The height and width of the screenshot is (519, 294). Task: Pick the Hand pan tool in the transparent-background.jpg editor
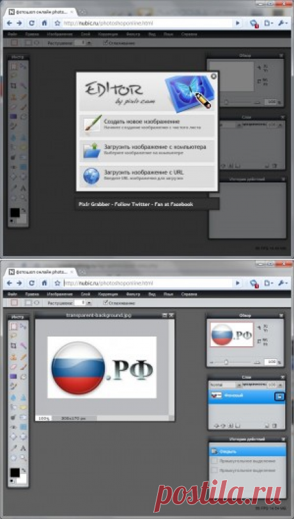[13, 458]
